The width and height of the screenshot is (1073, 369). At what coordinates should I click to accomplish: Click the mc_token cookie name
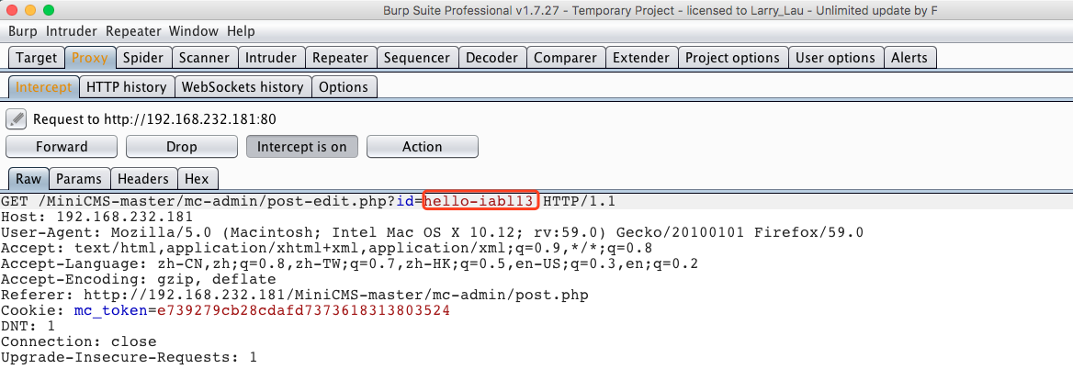coord(110,311)
